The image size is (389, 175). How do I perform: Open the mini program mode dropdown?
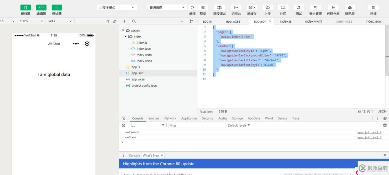point(117,8)
